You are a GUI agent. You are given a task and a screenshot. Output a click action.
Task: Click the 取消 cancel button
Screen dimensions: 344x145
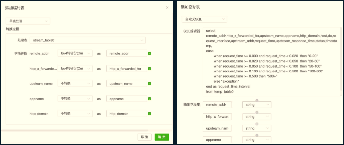click(x=145, y=137)
